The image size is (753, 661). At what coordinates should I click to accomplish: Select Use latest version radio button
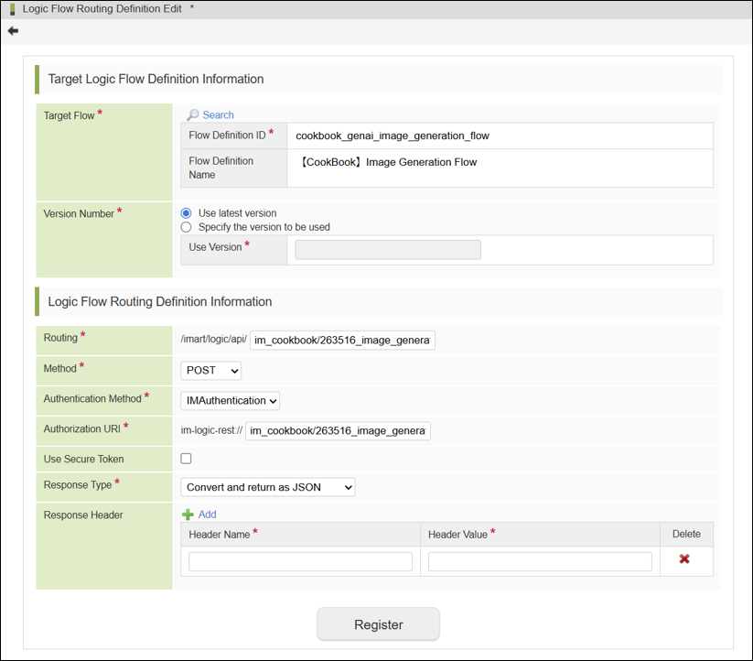tap(187, 213)
